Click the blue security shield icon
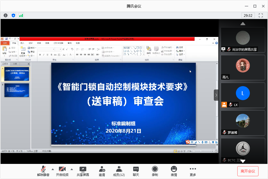 [13, 15]
